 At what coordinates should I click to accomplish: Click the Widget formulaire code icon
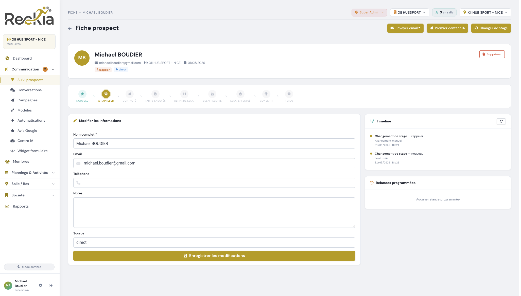(x=12, y=151)
